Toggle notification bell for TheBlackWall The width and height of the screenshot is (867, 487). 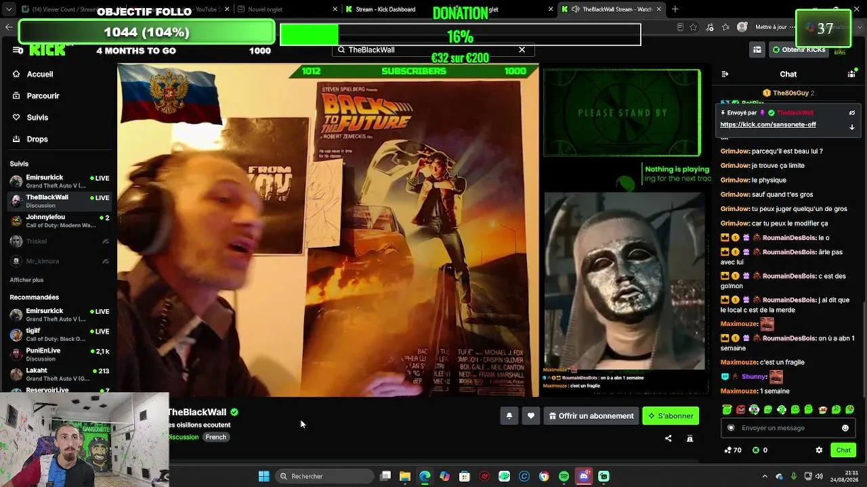(509, 416)
